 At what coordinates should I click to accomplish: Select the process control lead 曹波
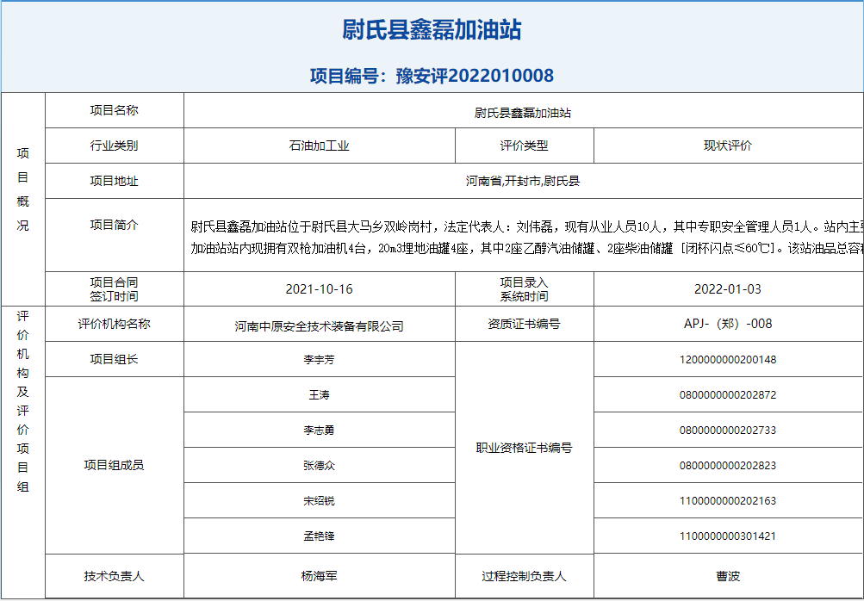(x=728, y=576)
